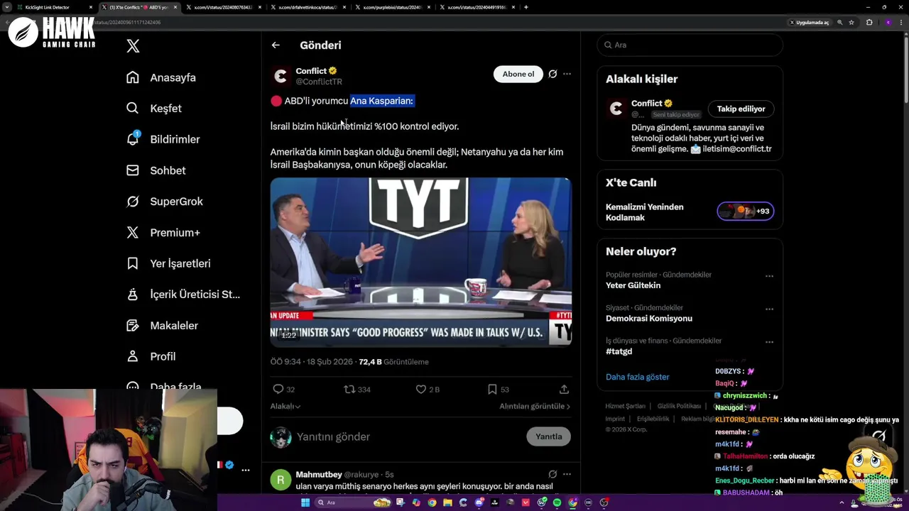Open the Windows Start menu

(305, 502)
